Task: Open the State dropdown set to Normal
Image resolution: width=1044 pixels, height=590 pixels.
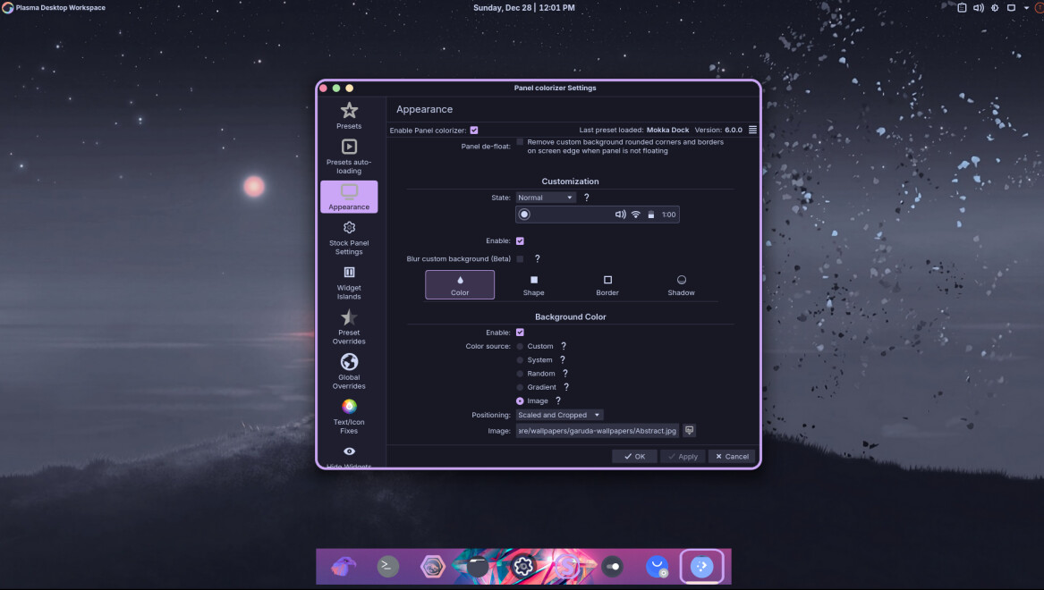Action: [x=546, y=198]
